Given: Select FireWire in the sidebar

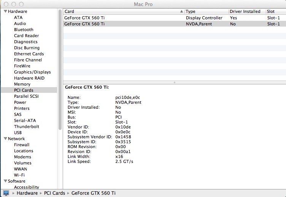Looking at the screenshot, I should (22, 66).
